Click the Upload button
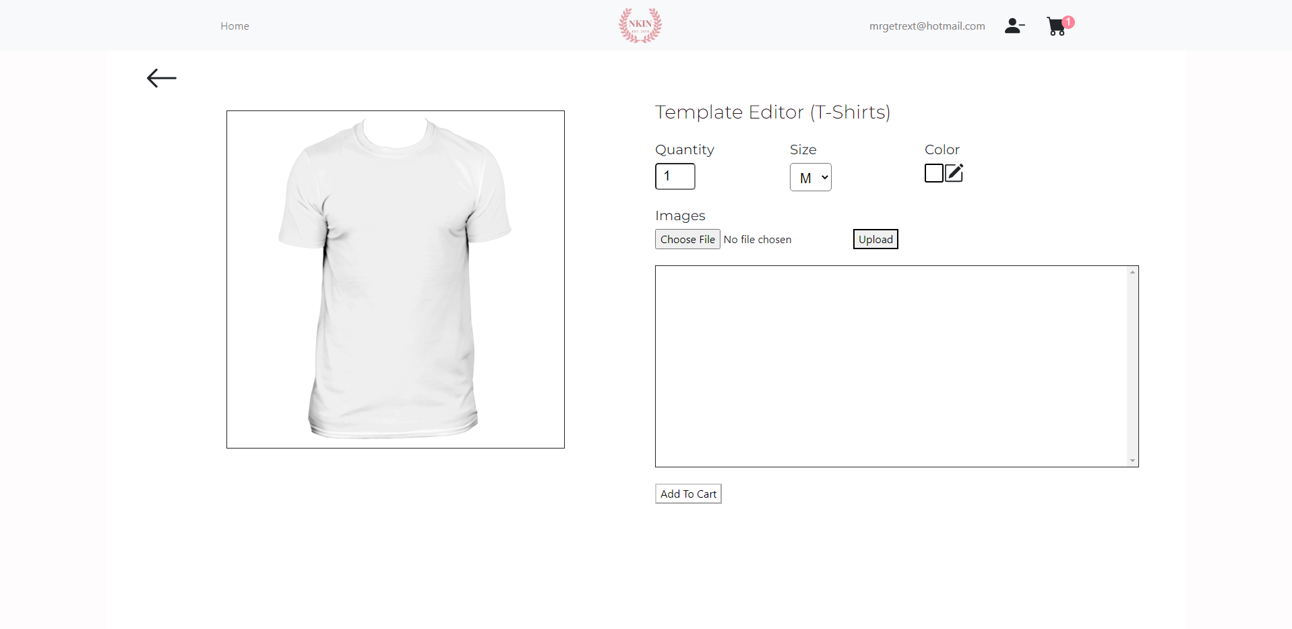This screenshot has width=1292, height=629. point(875,239)
